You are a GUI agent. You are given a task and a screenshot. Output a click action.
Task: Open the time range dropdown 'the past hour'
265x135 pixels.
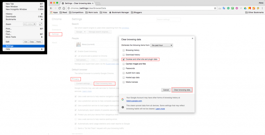[x=161, y=45]
